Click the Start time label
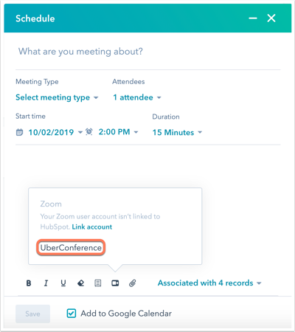The height and width of the screenshot is (332, 295). tap(30, 117)
